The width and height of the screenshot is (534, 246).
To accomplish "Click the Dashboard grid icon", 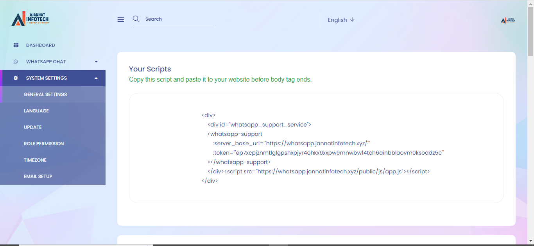I will [x=16, y=45].
